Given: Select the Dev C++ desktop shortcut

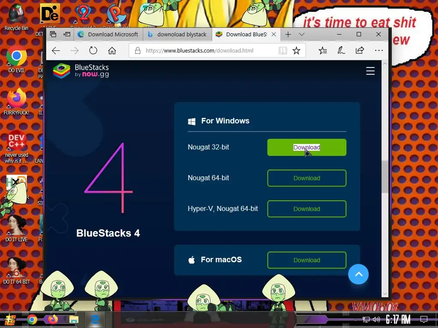Looking at the screenshot, I should (x=17, y=147).
